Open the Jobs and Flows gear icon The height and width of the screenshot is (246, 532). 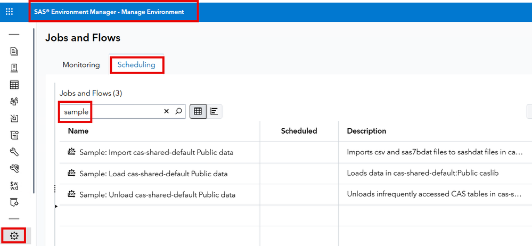point(14,235)
